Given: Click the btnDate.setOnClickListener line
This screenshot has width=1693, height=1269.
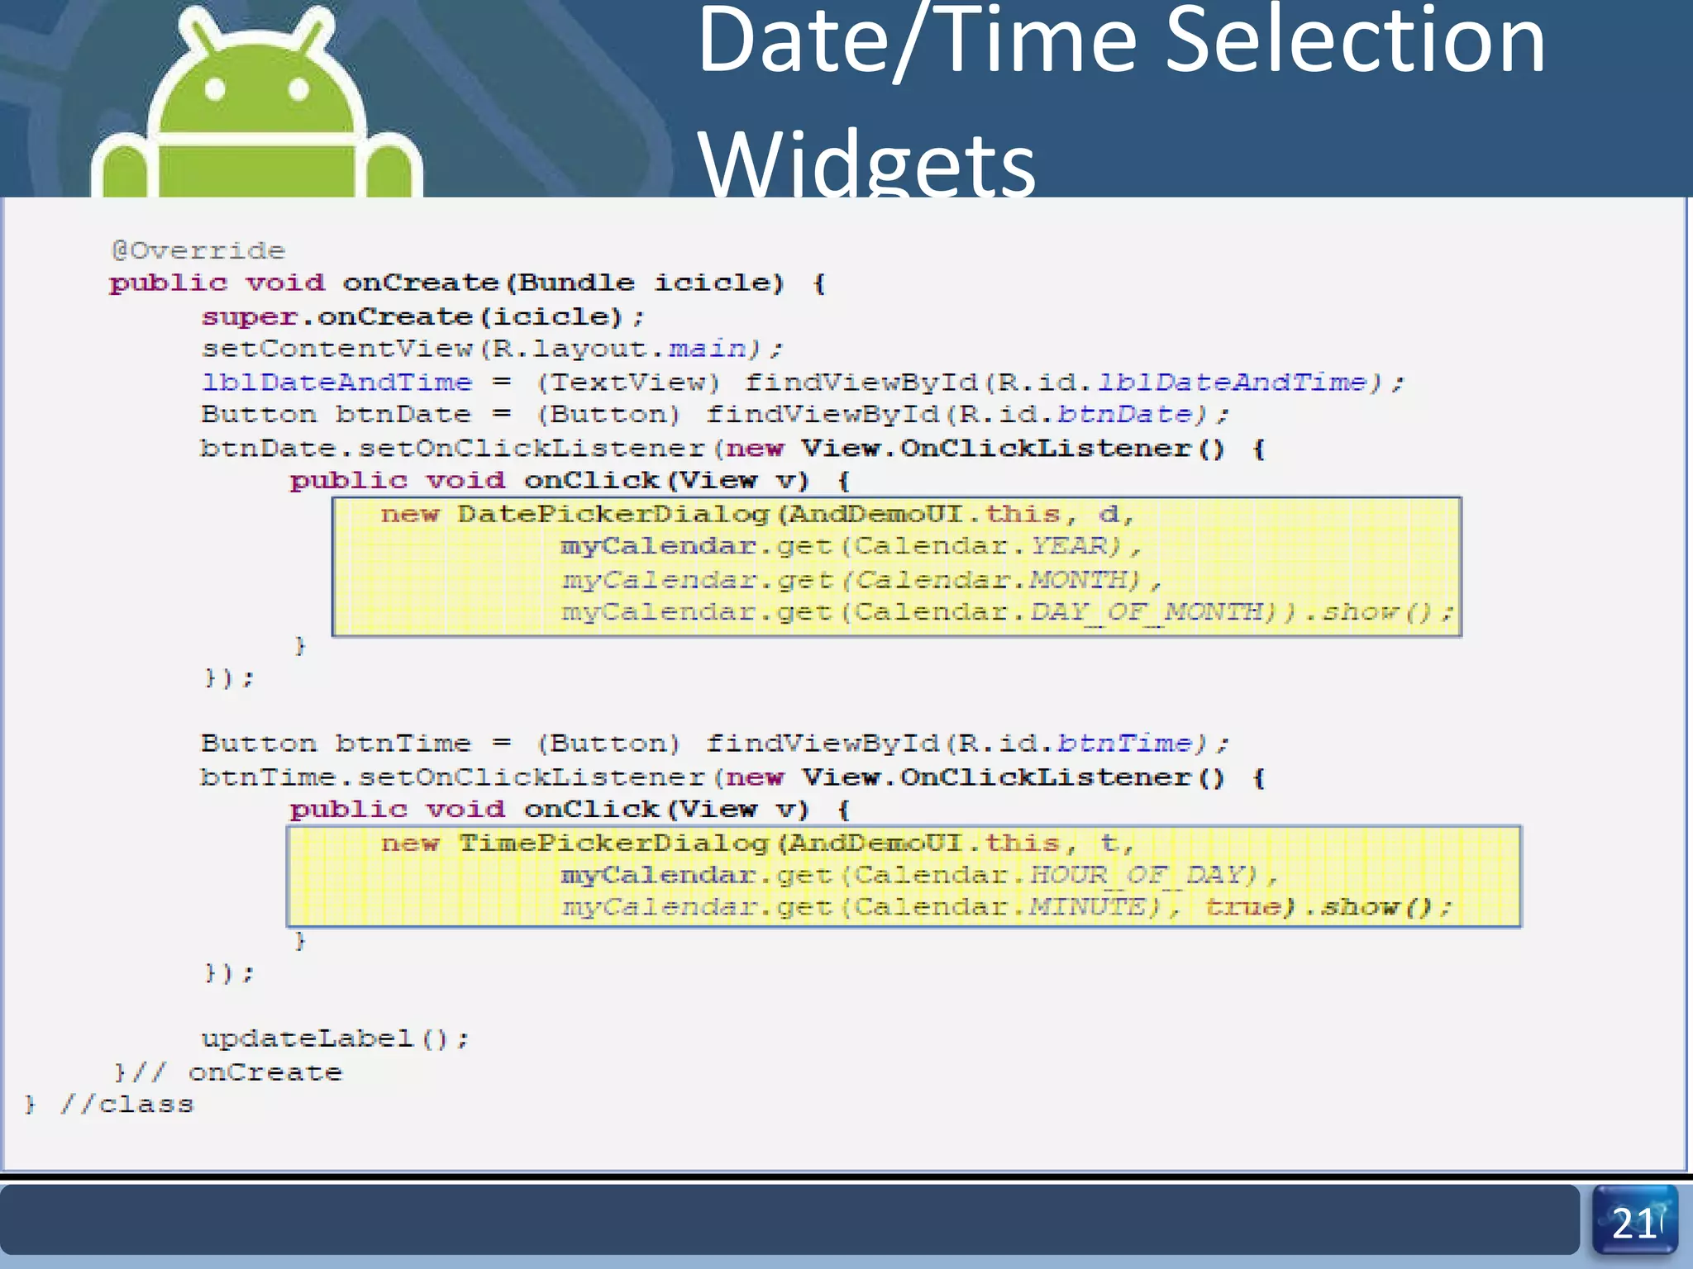Looking at the screenshot, I should tap(732, 449).
